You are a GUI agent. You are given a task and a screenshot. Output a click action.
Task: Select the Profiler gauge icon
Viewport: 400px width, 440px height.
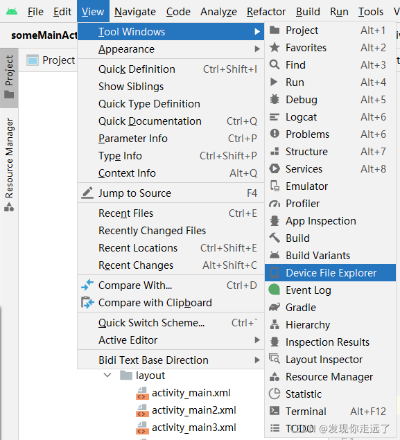(275, 204)
